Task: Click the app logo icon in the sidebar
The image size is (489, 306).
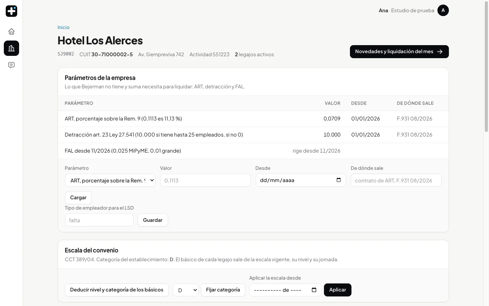Action: tap(11, 11)
